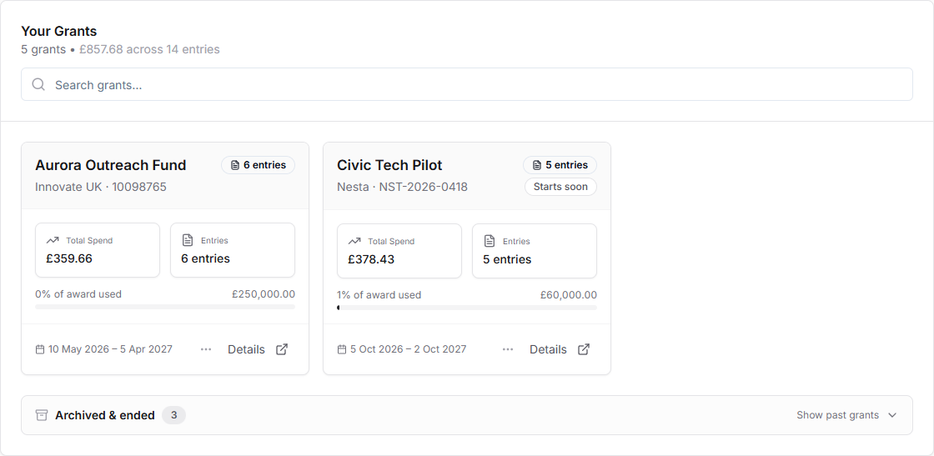
Task: Click the archived count badge 3
Action: (x=174, y=415)
